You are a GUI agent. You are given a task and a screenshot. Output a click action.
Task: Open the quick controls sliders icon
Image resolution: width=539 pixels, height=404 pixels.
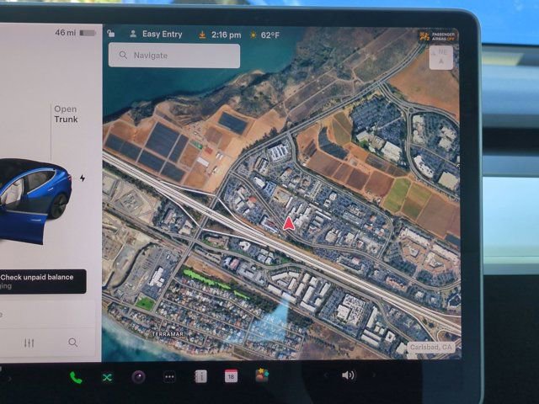(x=29, y=343)
